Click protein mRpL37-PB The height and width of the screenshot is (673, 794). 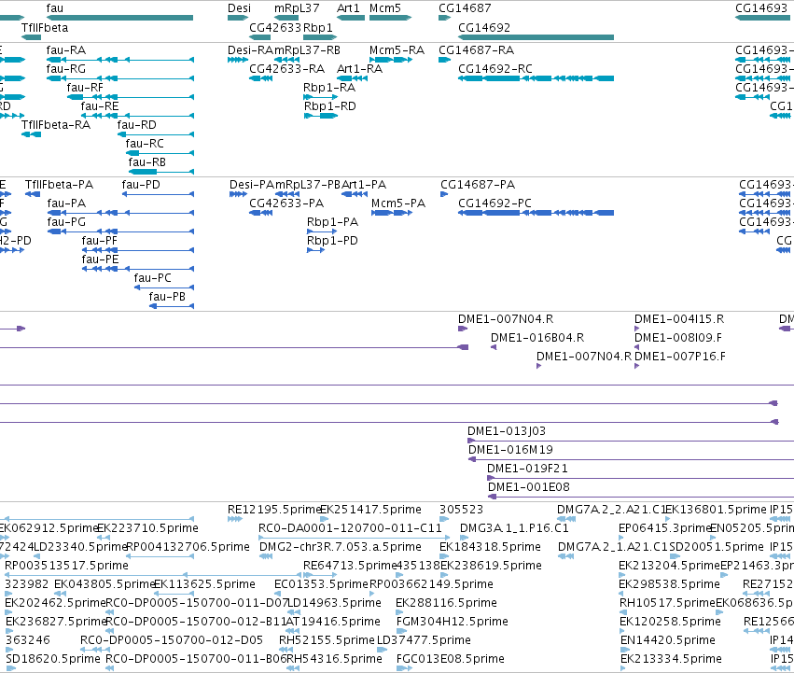[x=308, y=184]
